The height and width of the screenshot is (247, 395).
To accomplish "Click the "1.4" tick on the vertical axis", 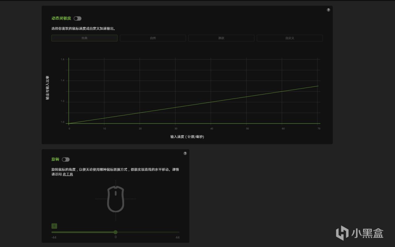I will click(63, 81).
